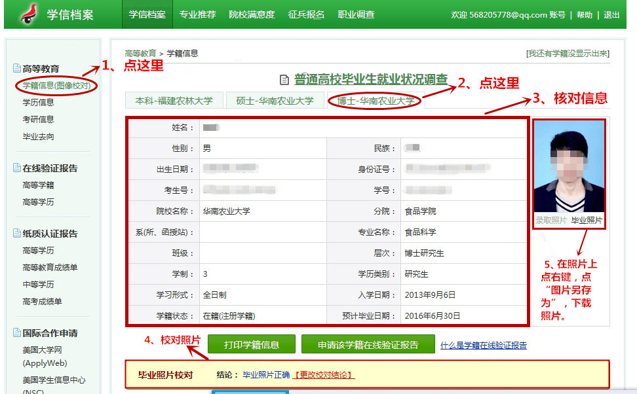The image size is (637, 394).
Task: Select 学籍信息(图像校对) in sidebar
Action: click(56, 86)
